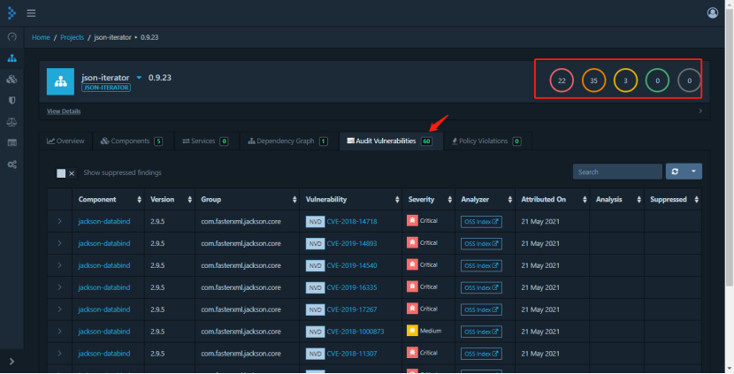Viewport: 734px width, 374px height.
Task: Open the project version dropdown arrow
Action: point(139,78)
